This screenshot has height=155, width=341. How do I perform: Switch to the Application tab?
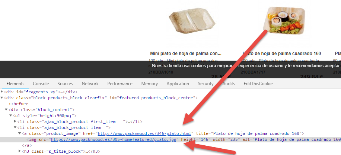click(178, 84)
